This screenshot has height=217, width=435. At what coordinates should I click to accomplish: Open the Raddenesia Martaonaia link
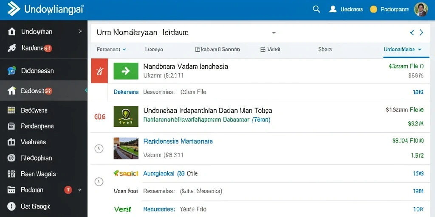click(178, 142)
